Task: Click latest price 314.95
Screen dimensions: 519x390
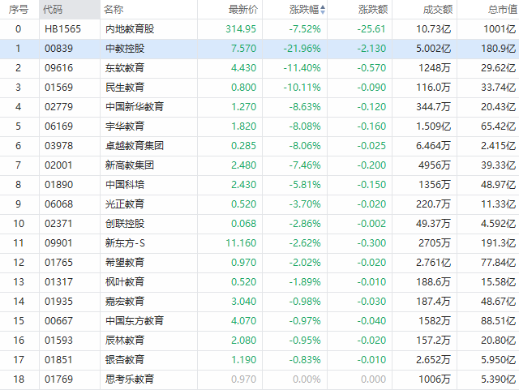Action: coord(241,29)
